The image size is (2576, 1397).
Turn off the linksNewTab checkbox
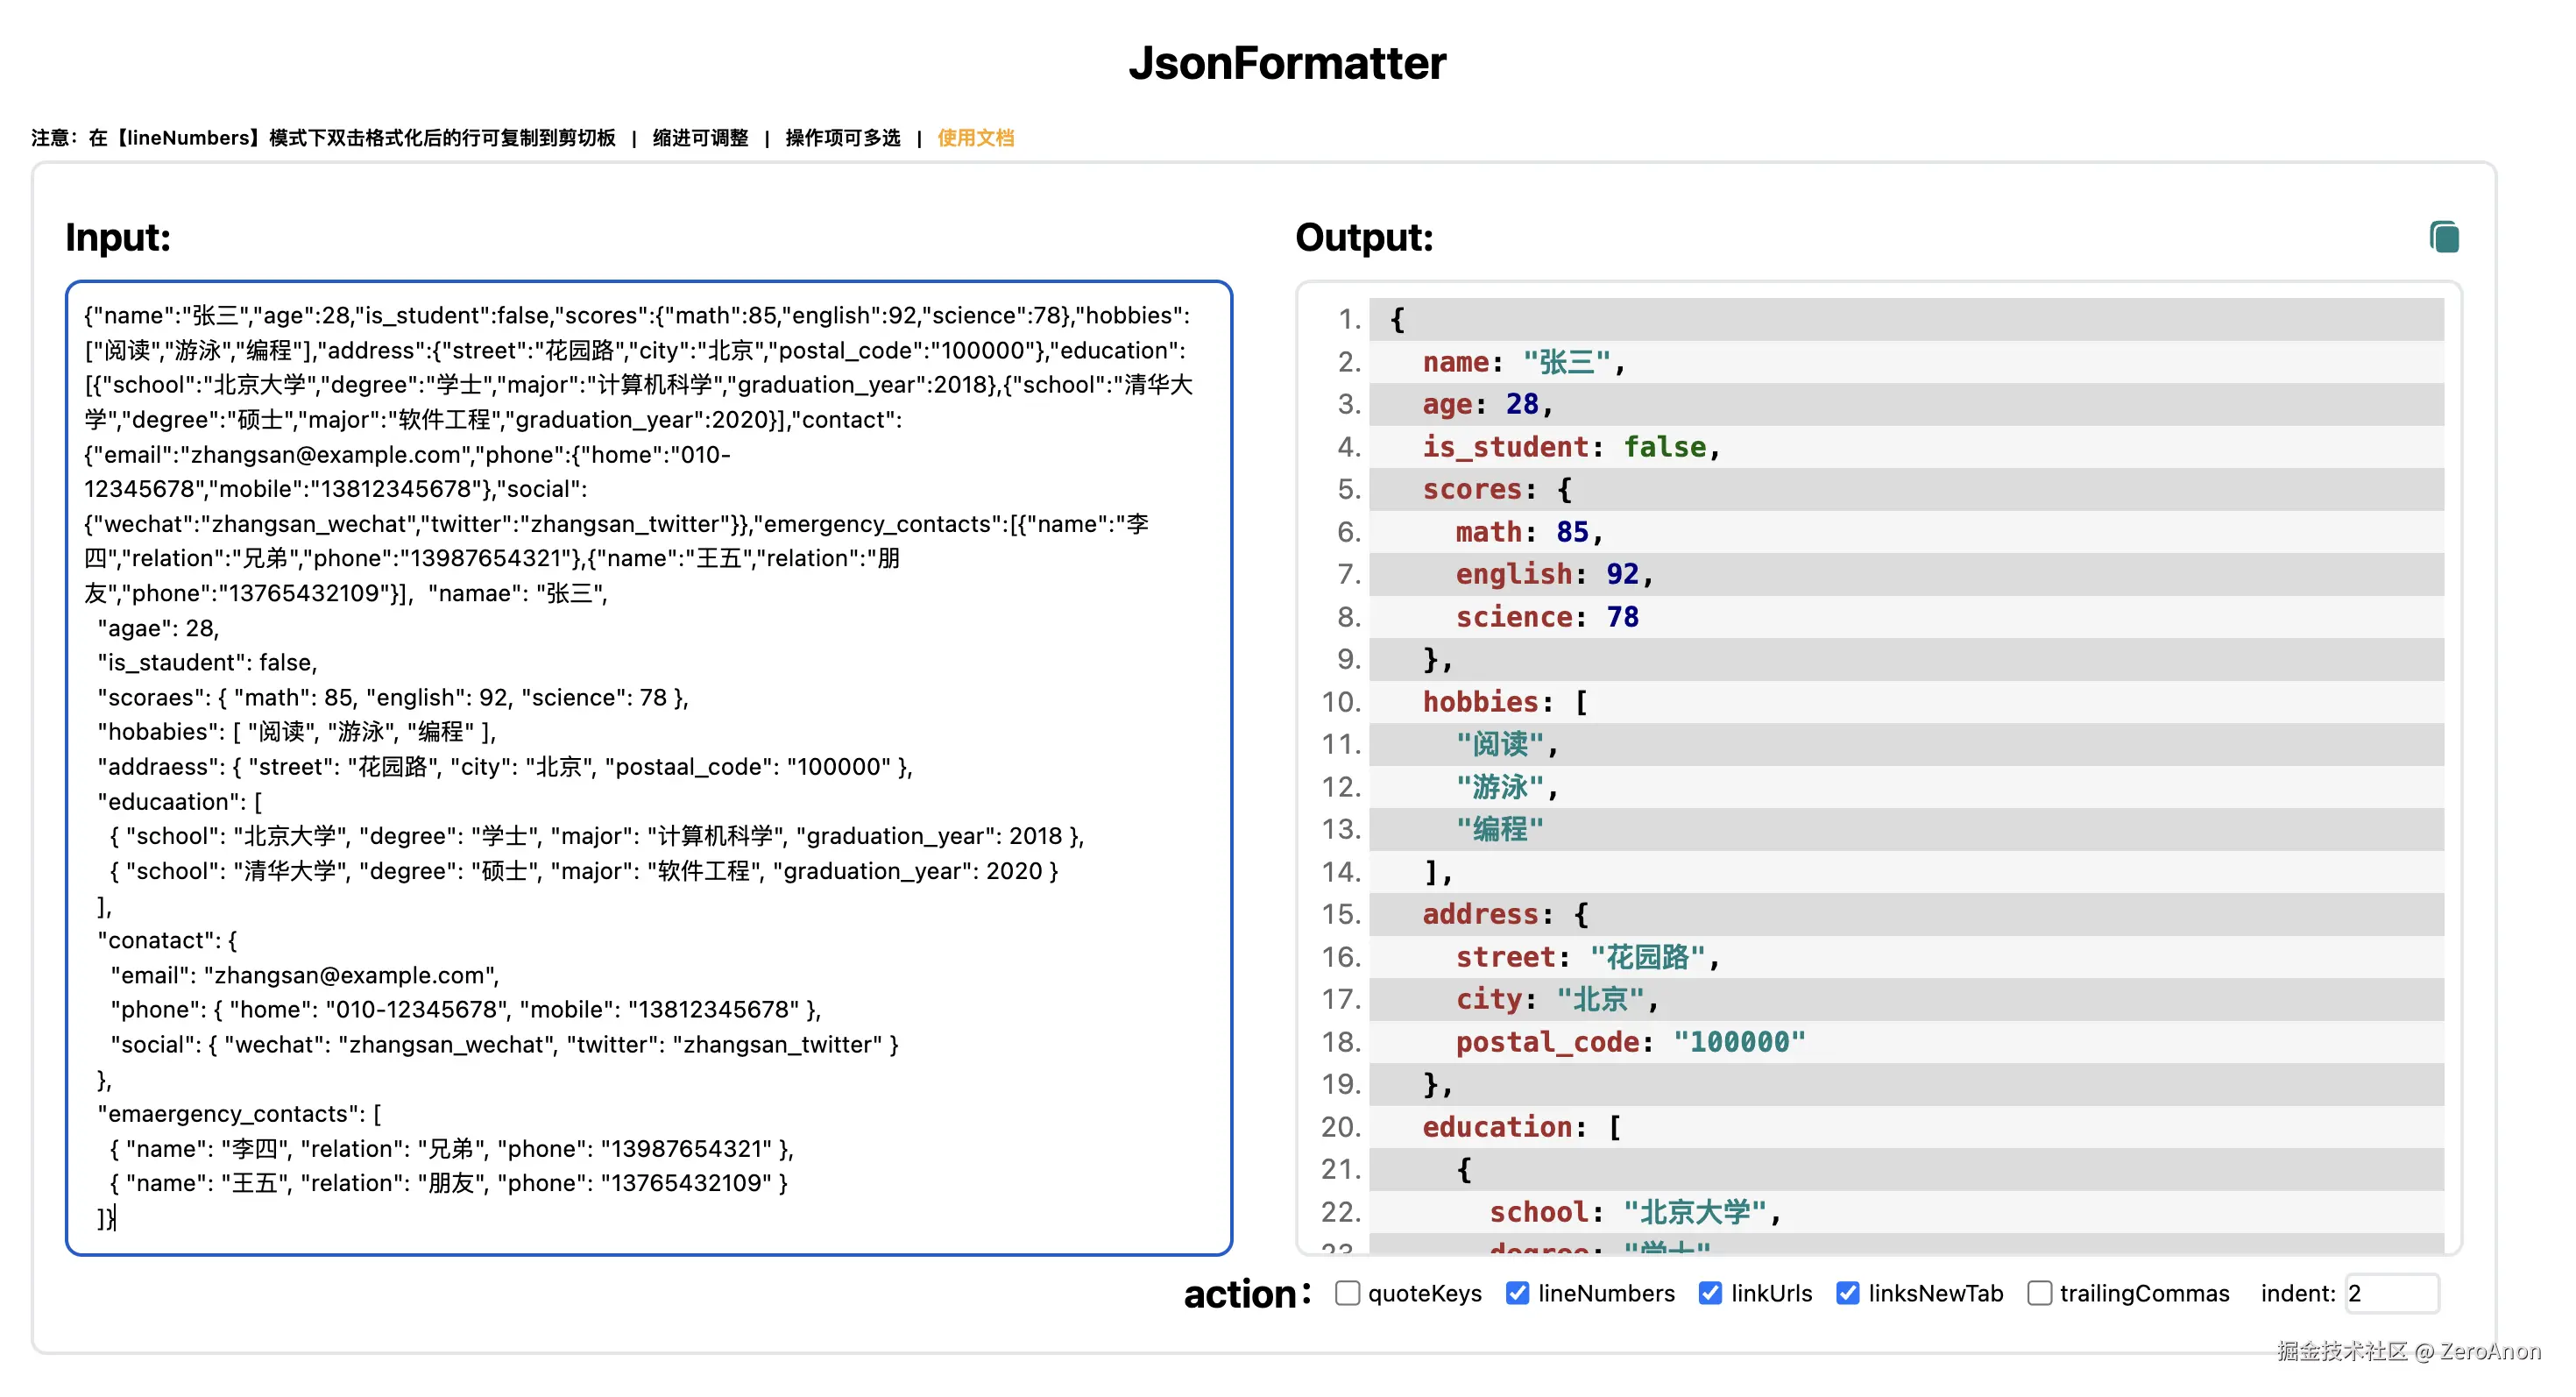coord(1847,1293)
